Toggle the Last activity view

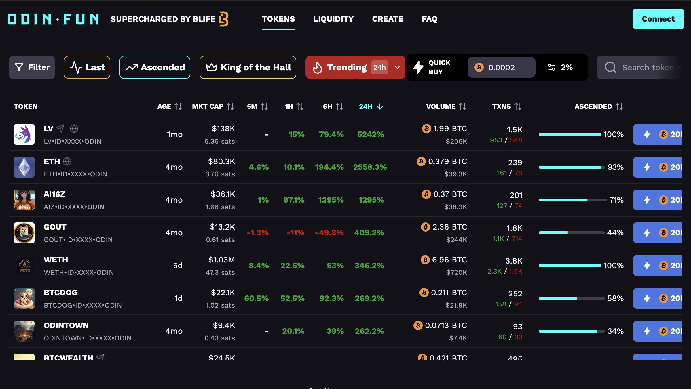click(x=87, y=67)
